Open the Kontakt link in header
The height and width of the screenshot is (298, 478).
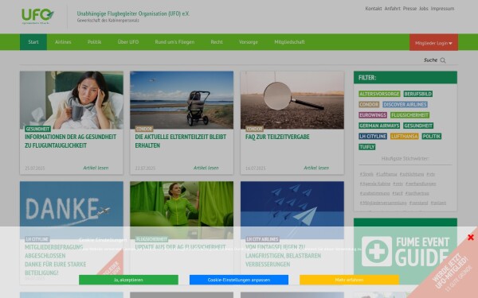pos(373,9)
